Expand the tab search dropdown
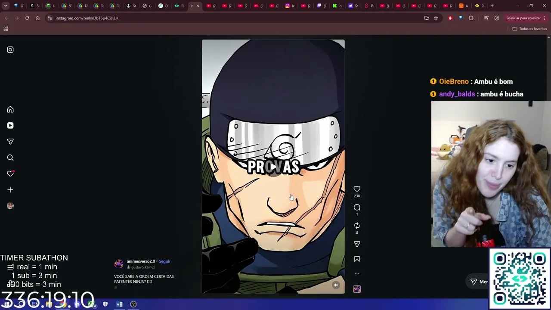This screenshot has height=310, width=551. (x=6, y=6)
